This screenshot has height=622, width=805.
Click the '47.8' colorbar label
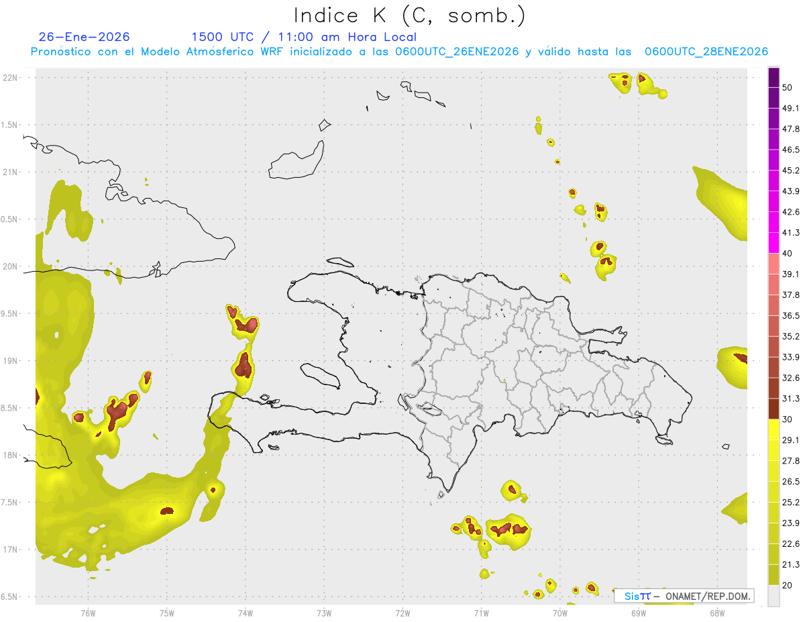click(791, 129)
